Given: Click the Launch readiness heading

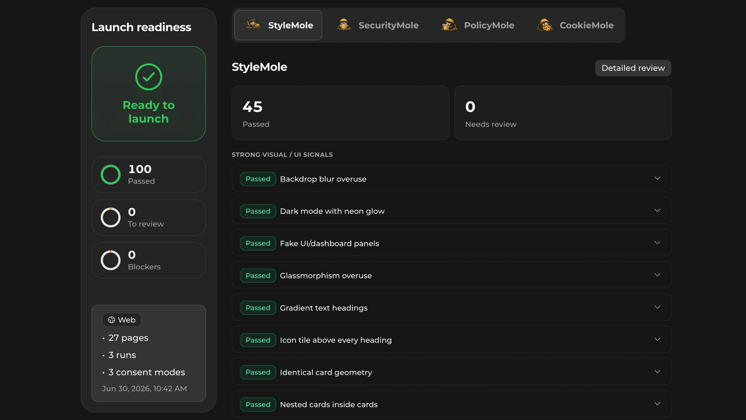Looking at the screenshot, I should (x=141, y=27).
